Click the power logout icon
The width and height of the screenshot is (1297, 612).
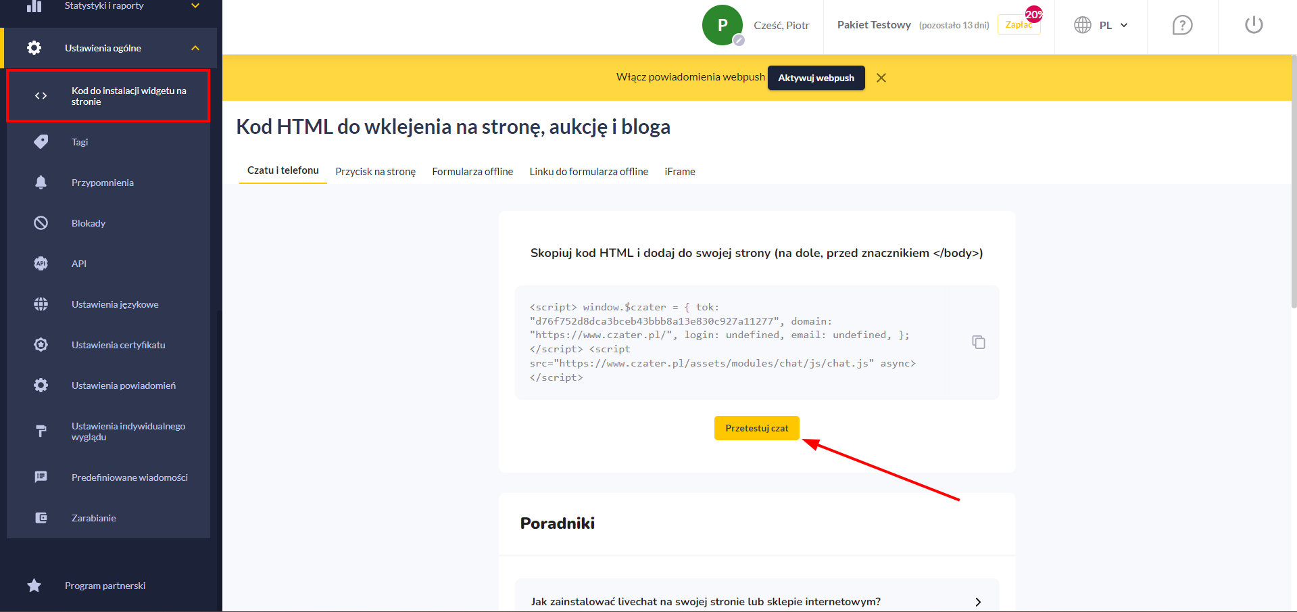point(1253,26)
